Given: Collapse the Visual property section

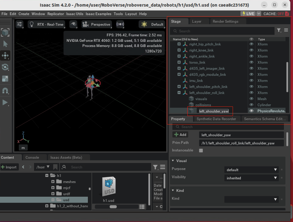Looking at the screenshot, I should click(x=173, y=161).
